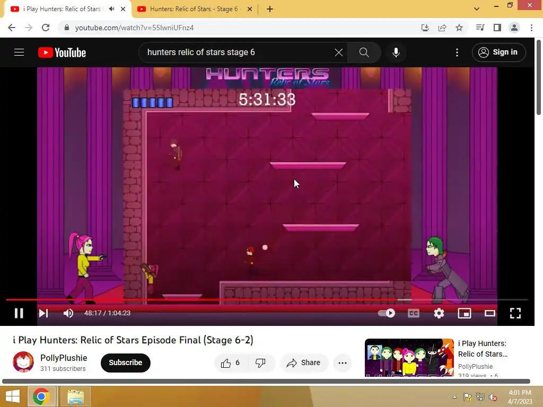The width and height of the screenshot is (543, 407).
Task: Open Action Center flag icon
Action: click(468, 397)
